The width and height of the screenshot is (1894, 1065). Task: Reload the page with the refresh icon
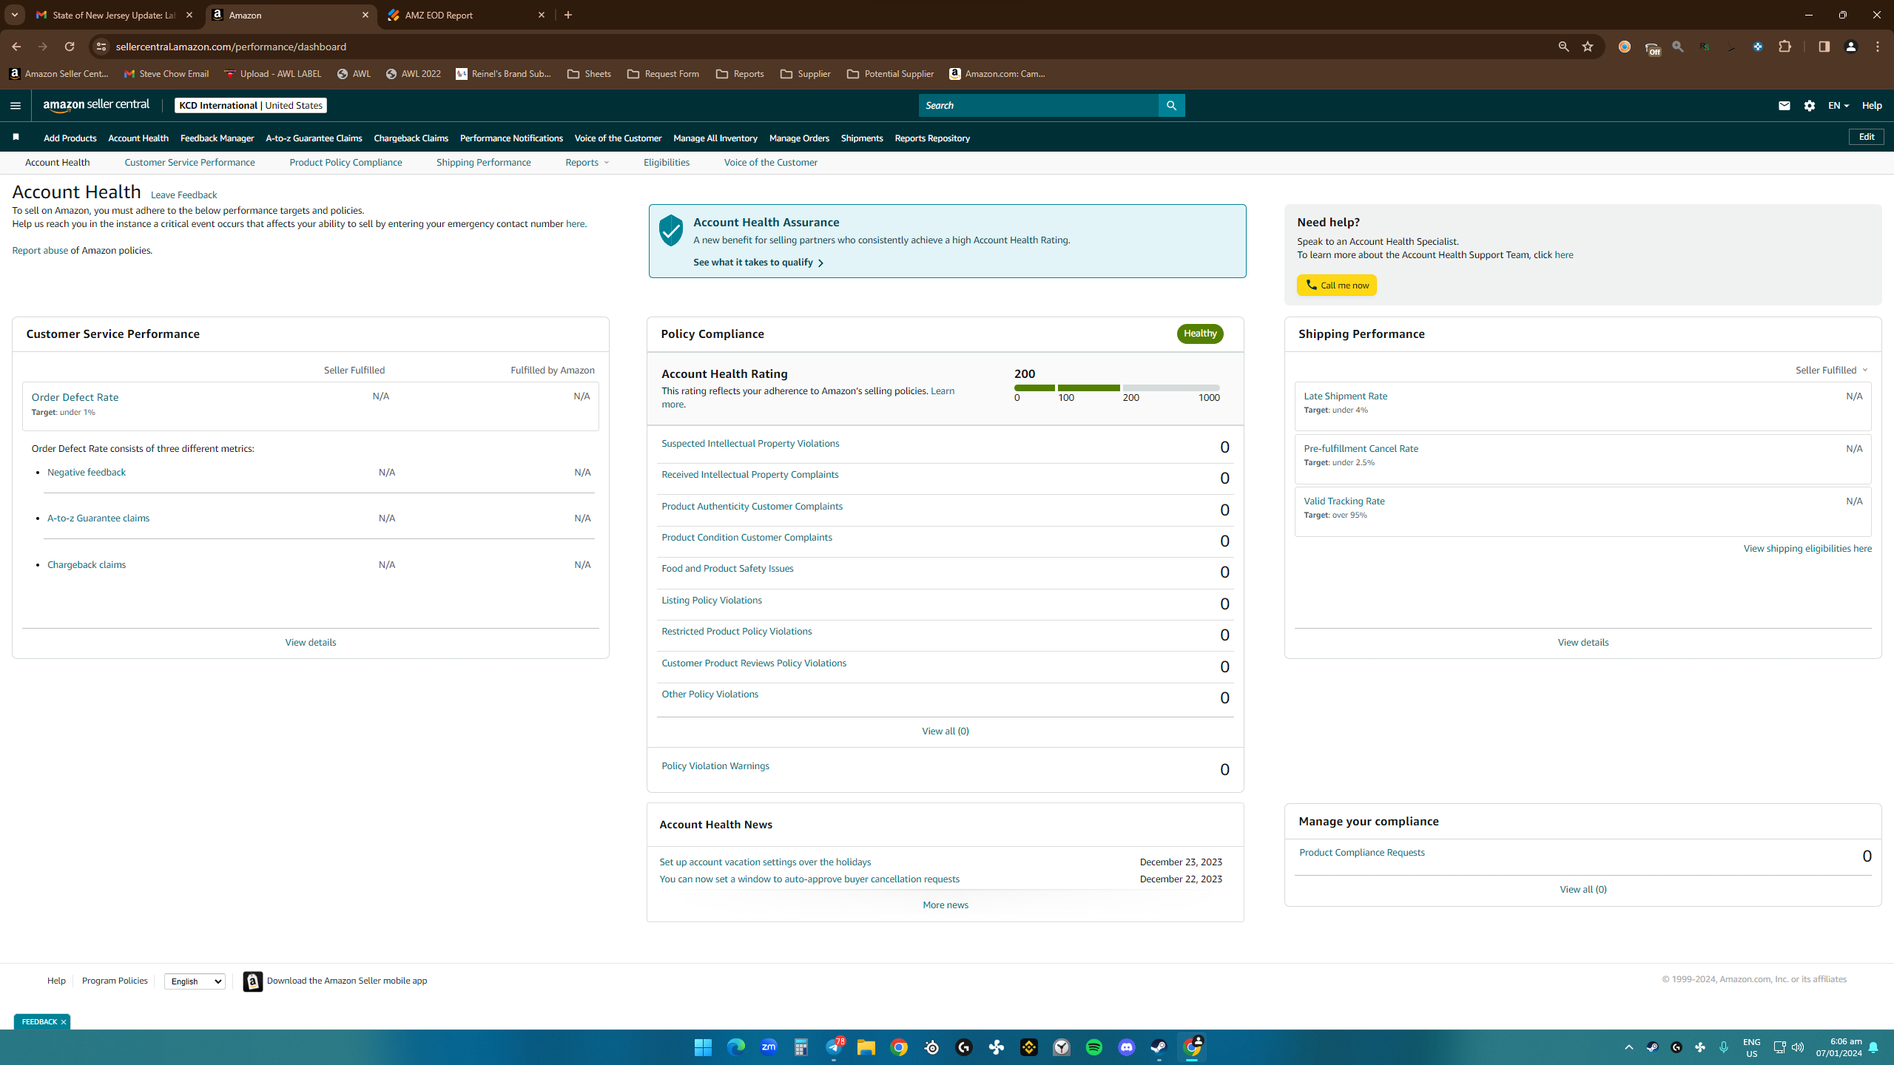(70, 47)
